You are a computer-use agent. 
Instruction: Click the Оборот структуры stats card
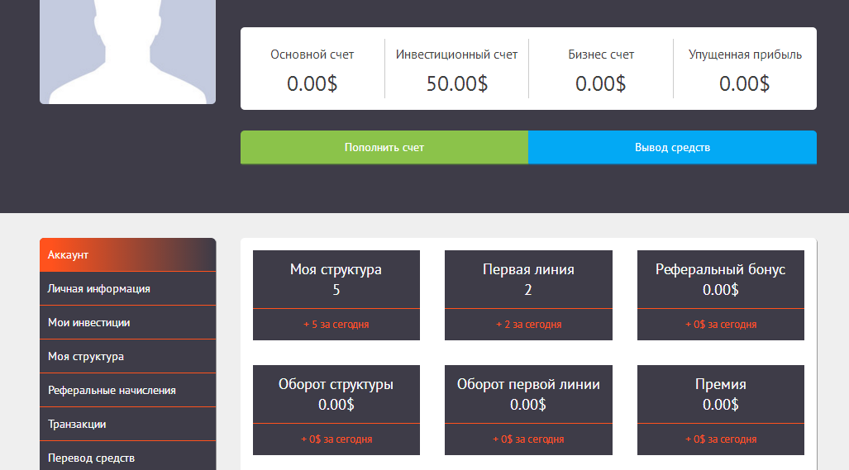tap(336, 409)
